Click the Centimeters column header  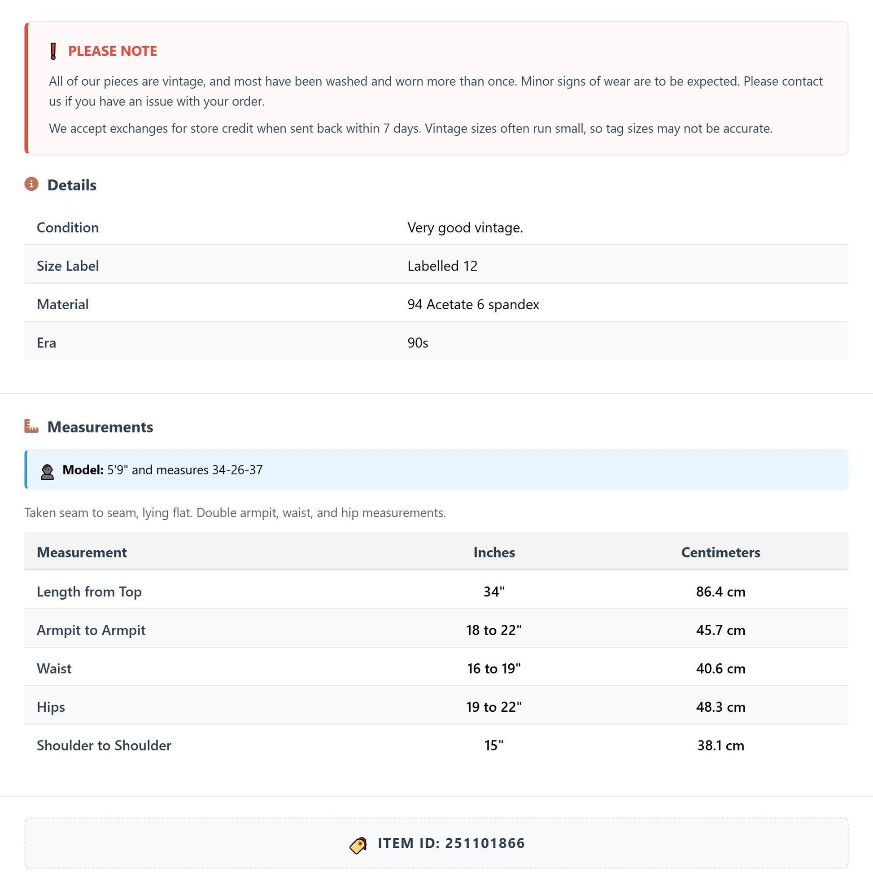coord(721,552)
